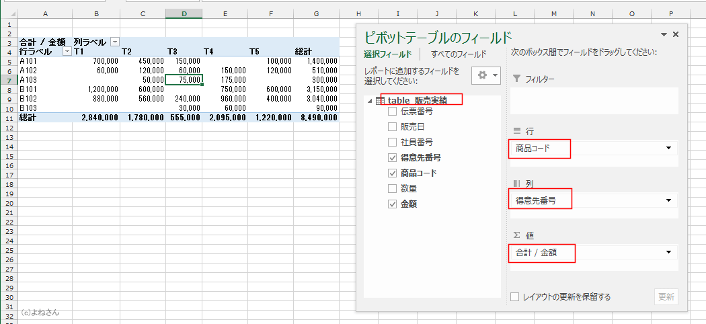Open the 列ラベル filter dropdown
This screenshot has width=706, height=324.
(114, 42)
